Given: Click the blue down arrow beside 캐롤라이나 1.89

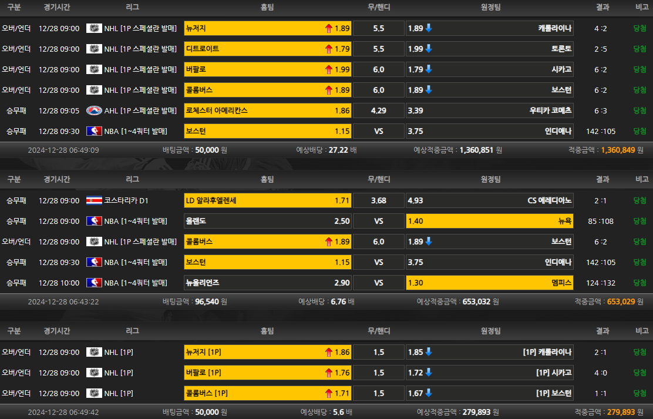Looking at the screenshot, I should 429,28.
